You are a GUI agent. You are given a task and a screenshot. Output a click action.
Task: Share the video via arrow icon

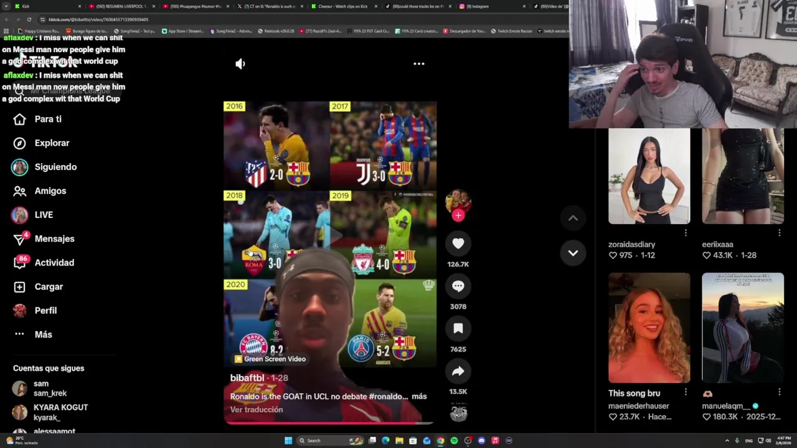458,371
